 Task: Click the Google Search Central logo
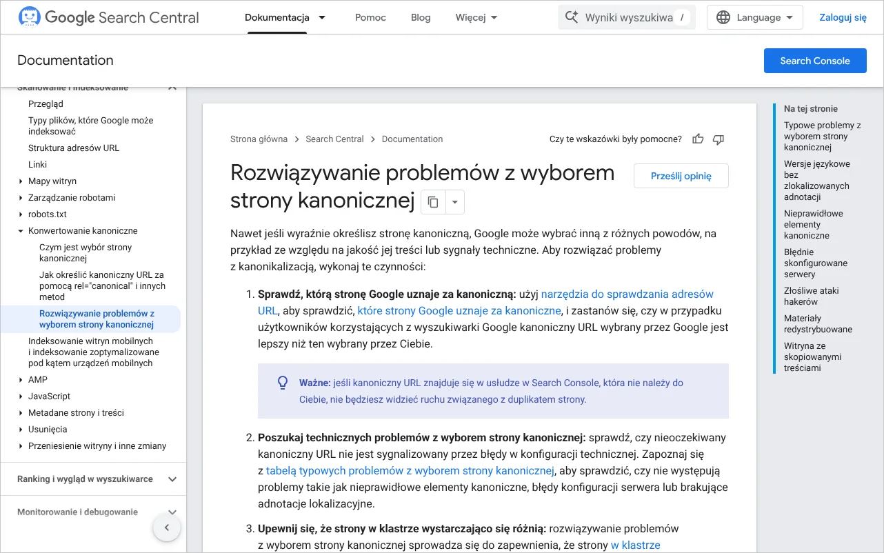(x=108, y=17)
